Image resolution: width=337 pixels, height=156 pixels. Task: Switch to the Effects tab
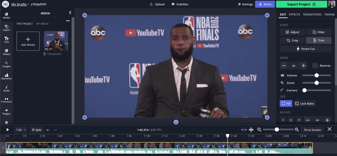(295, 14)
